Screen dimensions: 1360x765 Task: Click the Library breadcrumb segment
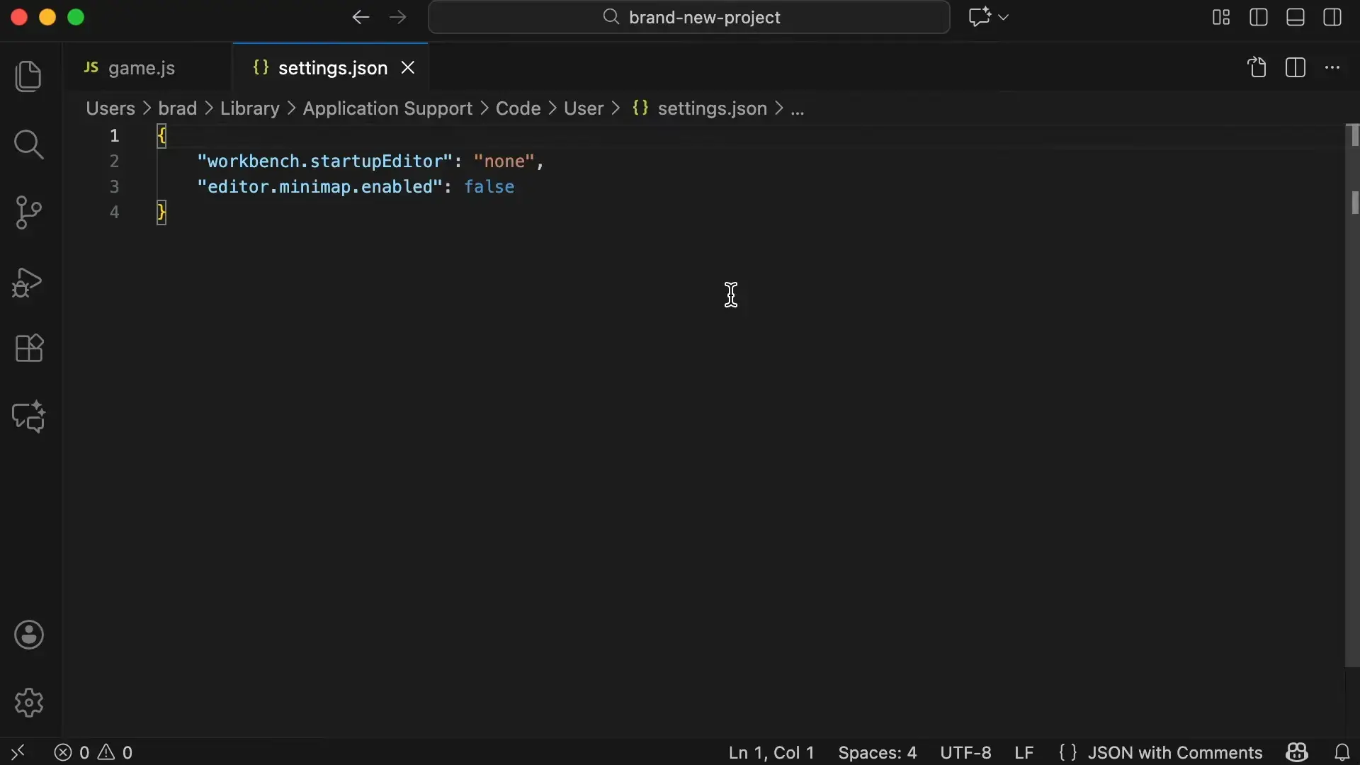[249, 108]
